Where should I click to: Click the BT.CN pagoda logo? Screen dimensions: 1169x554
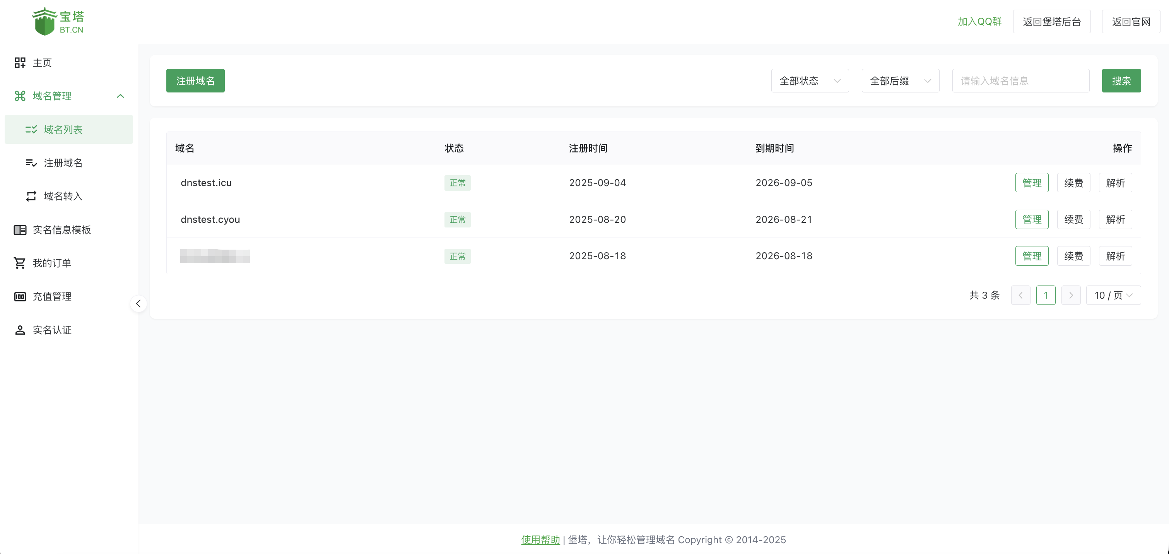(x=58, y=21)
